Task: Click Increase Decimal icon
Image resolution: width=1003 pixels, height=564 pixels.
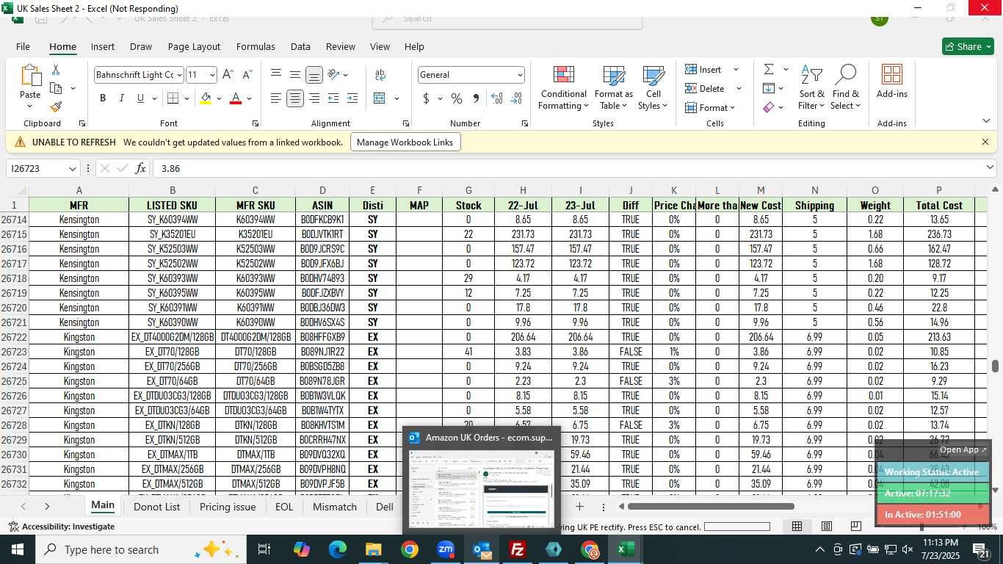Action: (x=496, y=98)
